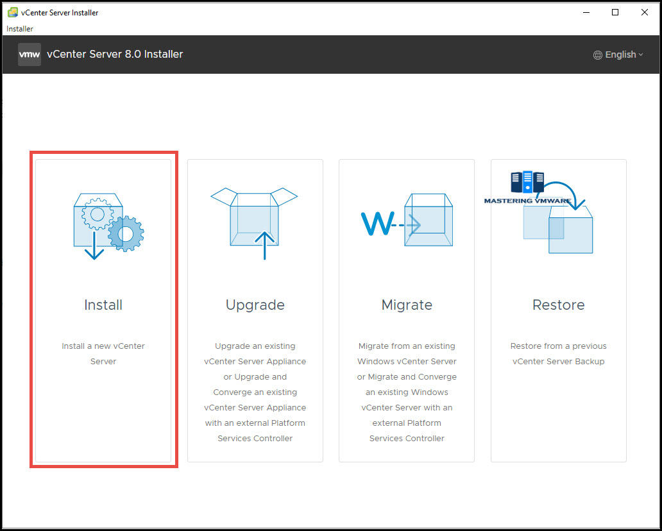
Task: Close the vCenter Server Installer window
Action: pyautogui.click(x=644, y=13)
